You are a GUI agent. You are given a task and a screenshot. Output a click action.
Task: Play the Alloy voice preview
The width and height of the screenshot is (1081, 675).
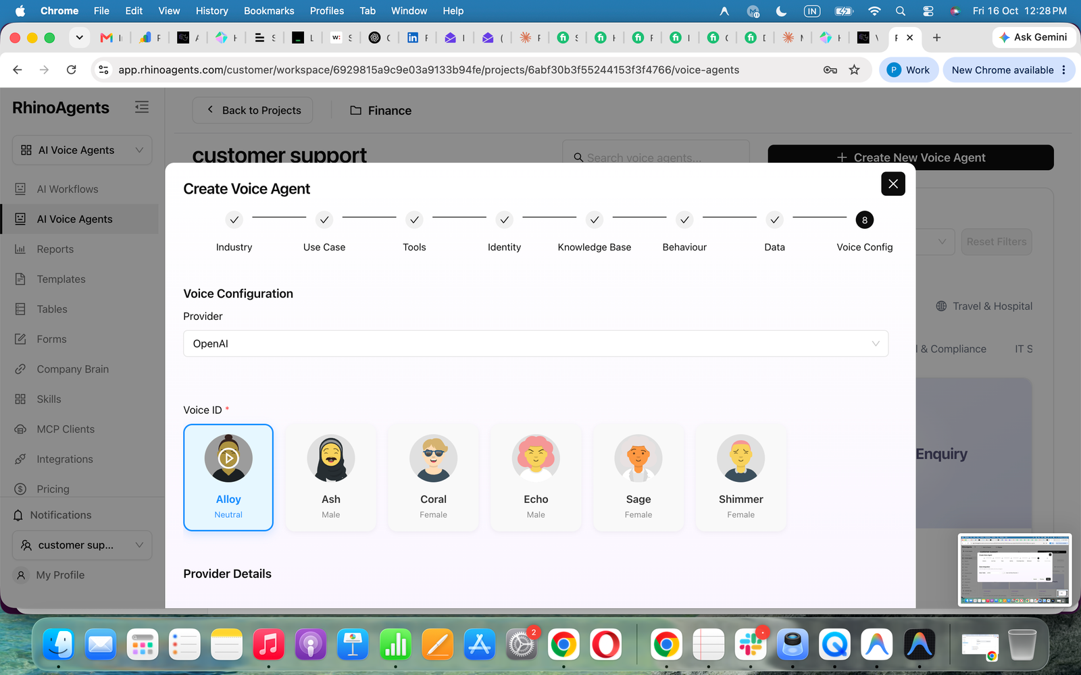(x=228, y=458)
